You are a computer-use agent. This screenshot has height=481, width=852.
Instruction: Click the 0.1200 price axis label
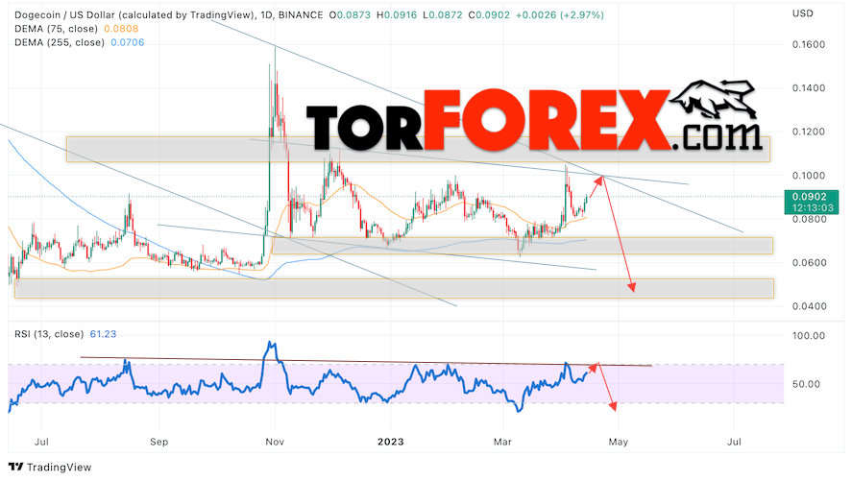coord(809,132)
